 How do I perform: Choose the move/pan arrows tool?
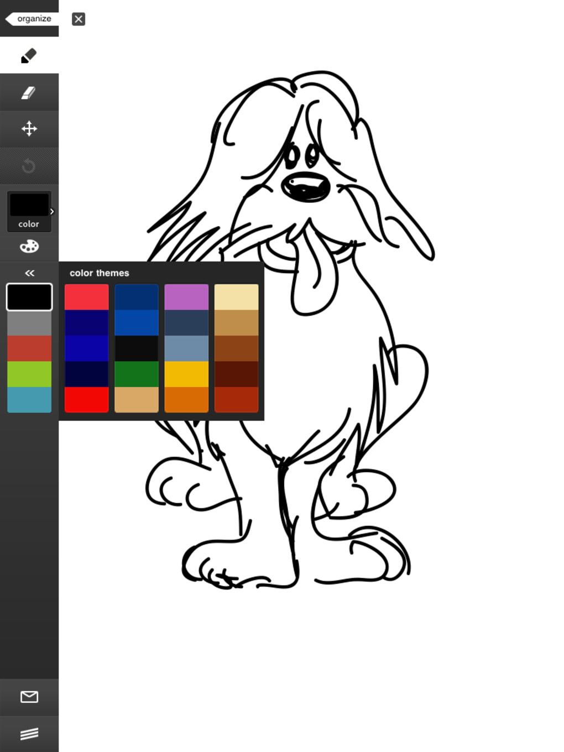[29, 129]
